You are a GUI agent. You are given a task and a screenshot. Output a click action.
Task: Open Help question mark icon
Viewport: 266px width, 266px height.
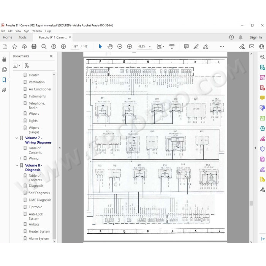(231, 37)
